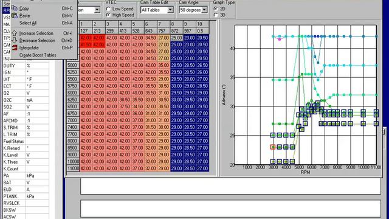Click the Fuel Status row
Image resolution: width=389 pixels, height=219 pixels.
(26, 141)
